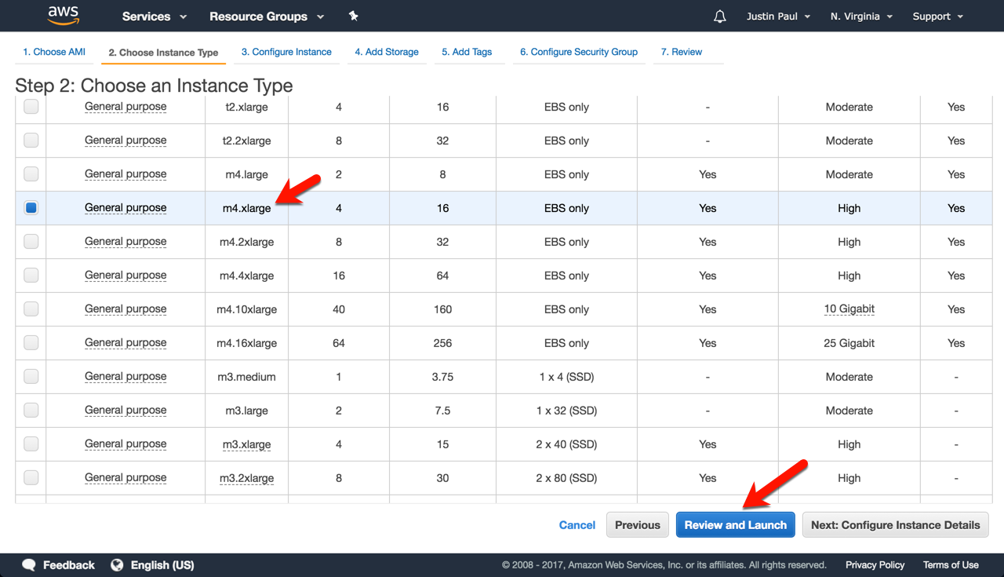Viewport: 1004px width, 577px height.
Task: Open the N. Virginia region selector
Action: 861,16
